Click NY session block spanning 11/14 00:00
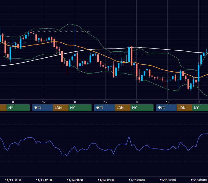The image size is (208, 183). point(80,108)
